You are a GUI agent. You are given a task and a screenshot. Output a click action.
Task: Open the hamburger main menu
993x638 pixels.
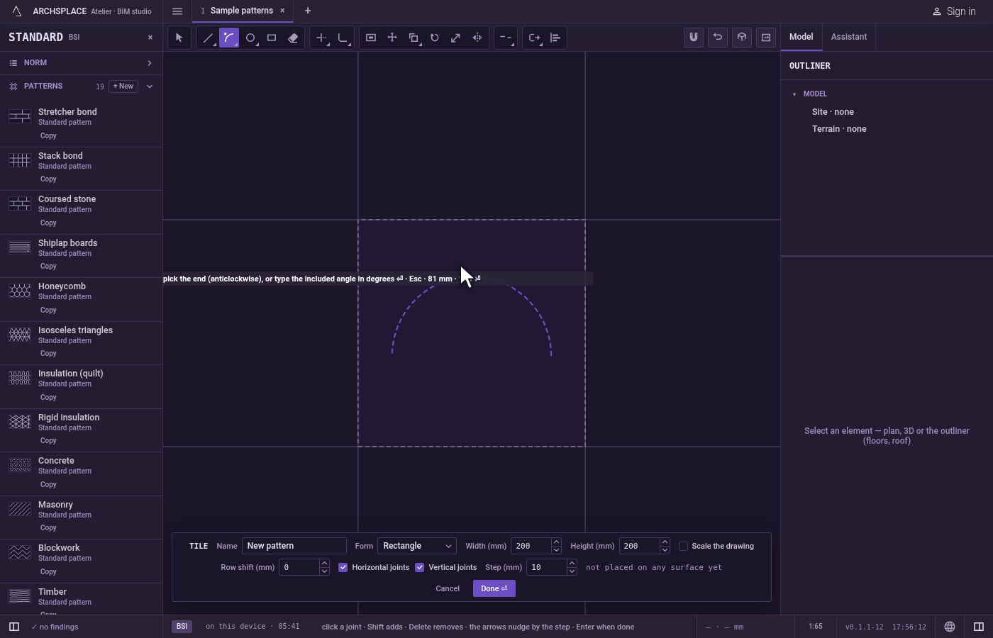(x=177, y=11)
